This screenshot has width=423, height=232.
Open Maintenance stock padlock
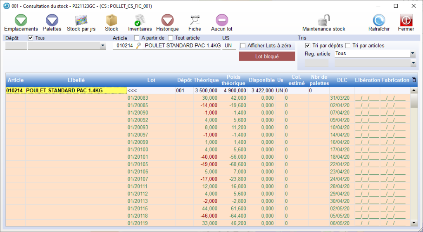click(324, 20)
